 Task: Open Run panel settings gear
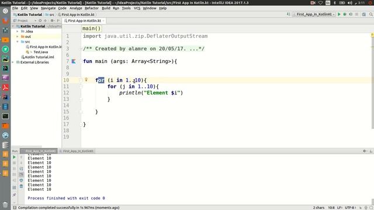click(365, 151)
